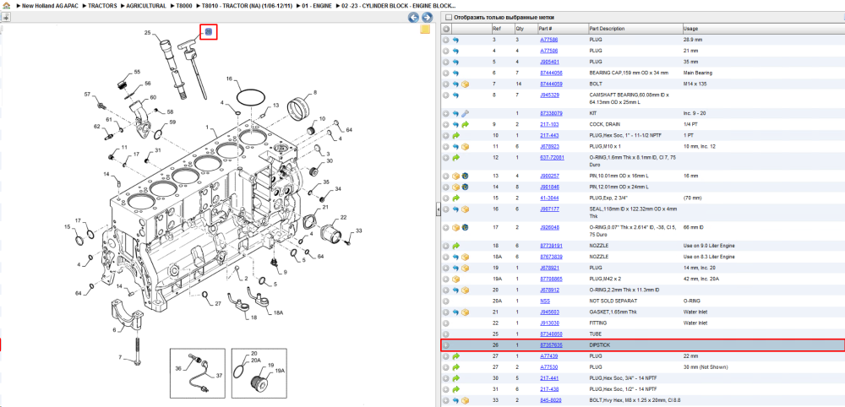Click the pin panel icon below home

(x=5, y=17)
